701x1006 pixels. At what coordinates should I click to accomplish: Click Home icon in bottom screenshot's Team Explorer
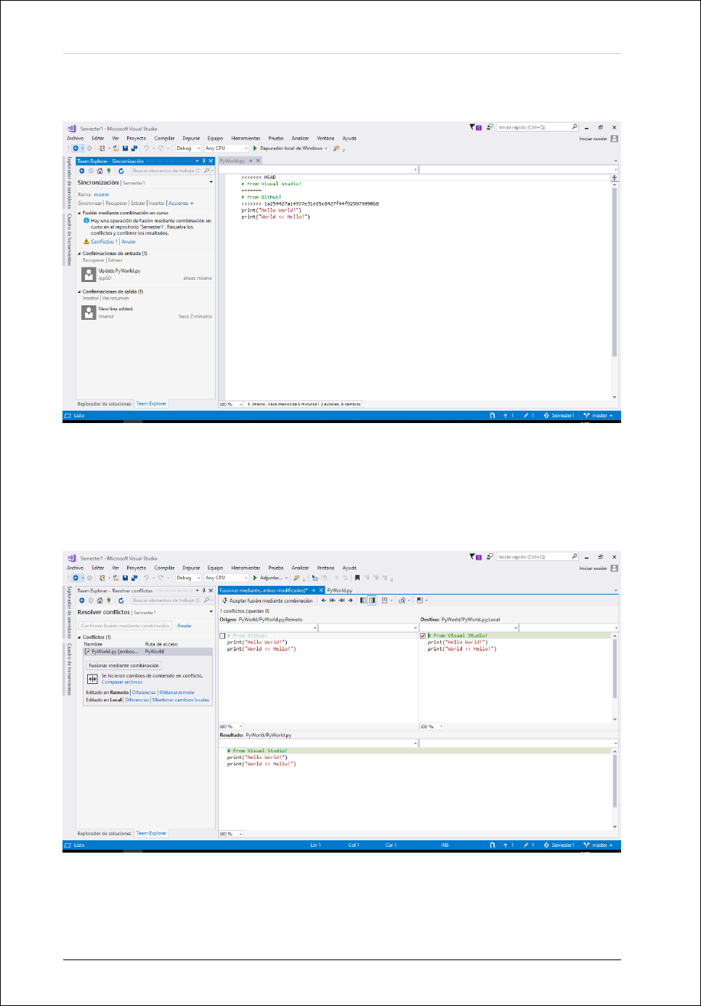[100, 600]
